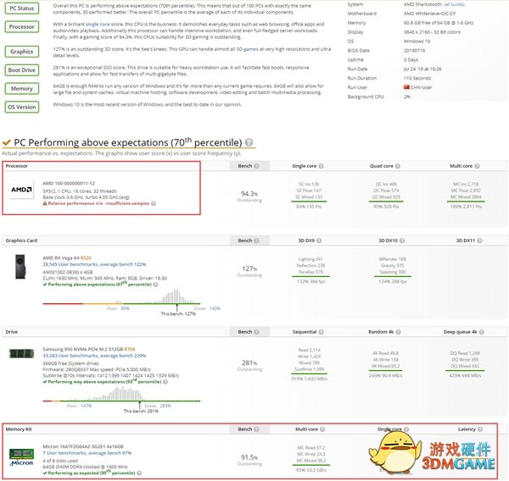Go to the Memory section button
The width and height of the screenshot is (509, 481).
coord(22,88)
